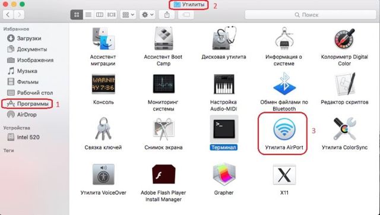The width and height of the screenshot is (380, 215).
Task: Go forward with the right arrow
Action: [19, 15]
